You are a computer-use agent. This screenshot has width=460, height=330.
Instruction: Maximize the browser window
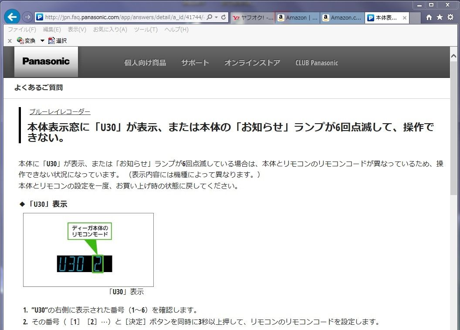point(431,5)
